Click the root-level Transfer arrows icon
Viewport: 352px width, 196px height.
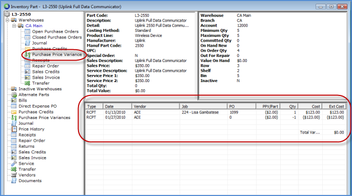14,169
